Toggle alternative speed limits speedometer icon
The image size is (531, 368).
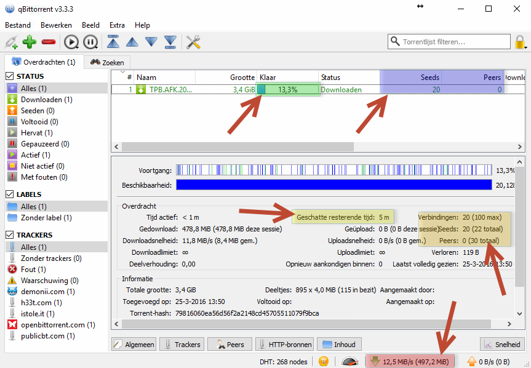(x=349, y=361)
